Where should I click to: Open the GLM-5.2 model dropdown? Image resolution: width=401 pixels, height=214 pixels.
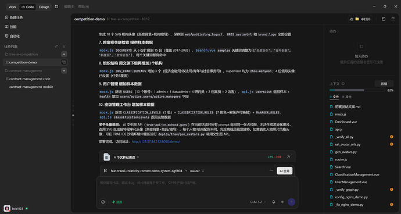point(258,202)
